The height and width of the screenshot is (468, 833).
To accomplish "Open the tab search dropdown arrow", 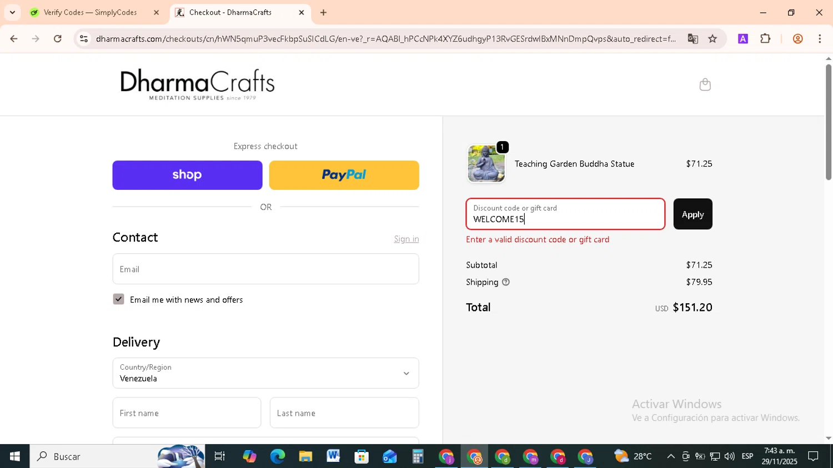I will [12, 12].
